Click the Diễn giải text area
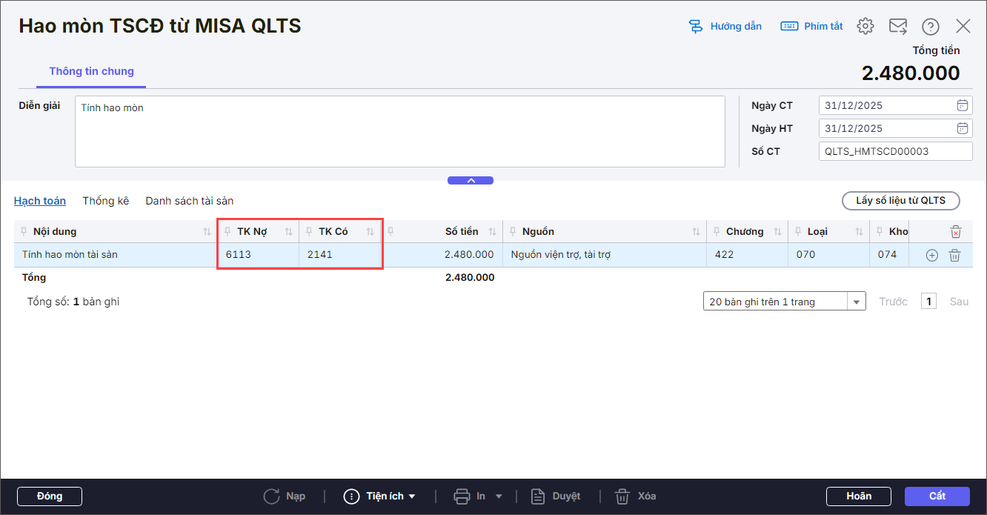Image resolution: width=987 pixels, height=515 pixels. point(400,131)
